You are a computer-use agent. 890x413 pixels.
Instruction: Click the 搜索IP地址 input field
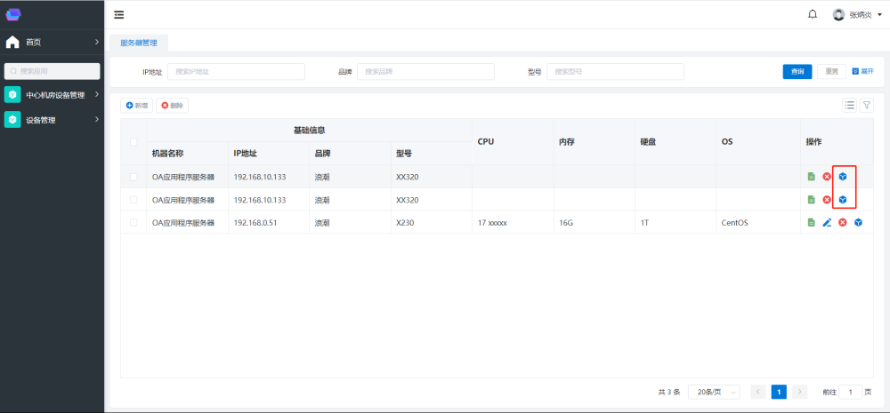[x=236, y=72]
